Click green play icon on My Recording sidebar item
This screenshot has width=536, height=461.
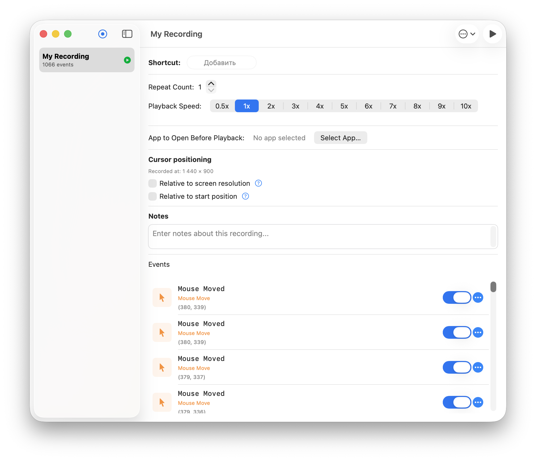127,60
